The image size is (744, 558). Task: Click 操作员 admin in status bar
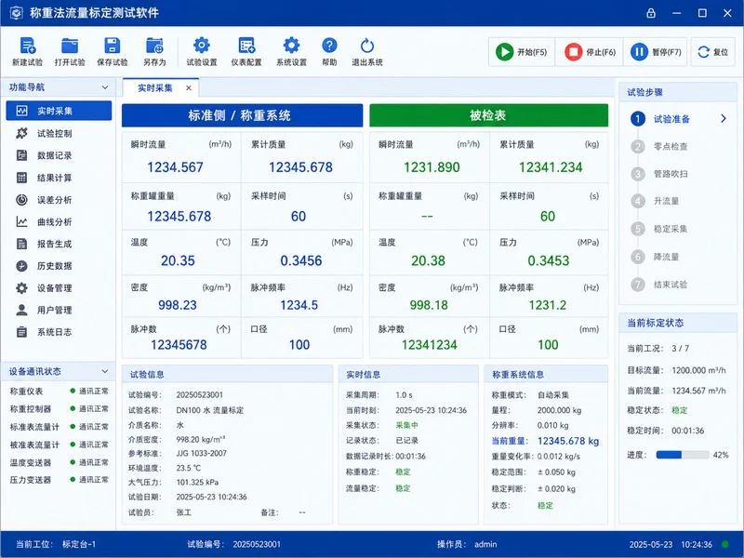485,544
